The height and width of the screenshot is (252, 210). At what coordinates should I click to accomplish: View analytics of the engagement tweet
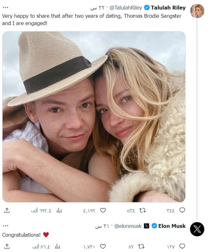point(58,210)
